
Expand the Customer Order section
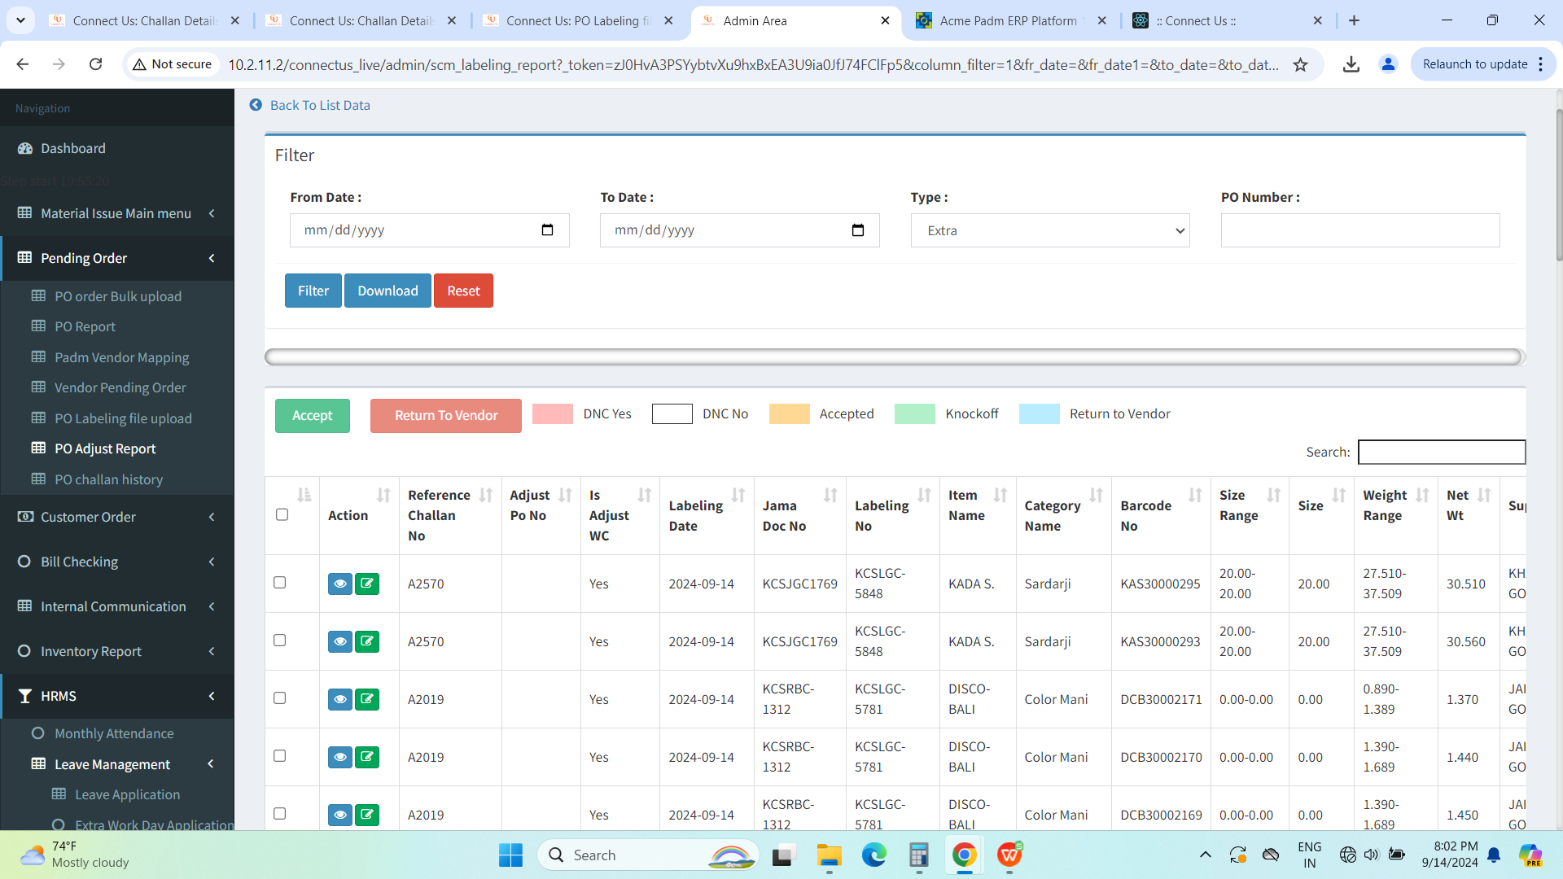[117, 517]
